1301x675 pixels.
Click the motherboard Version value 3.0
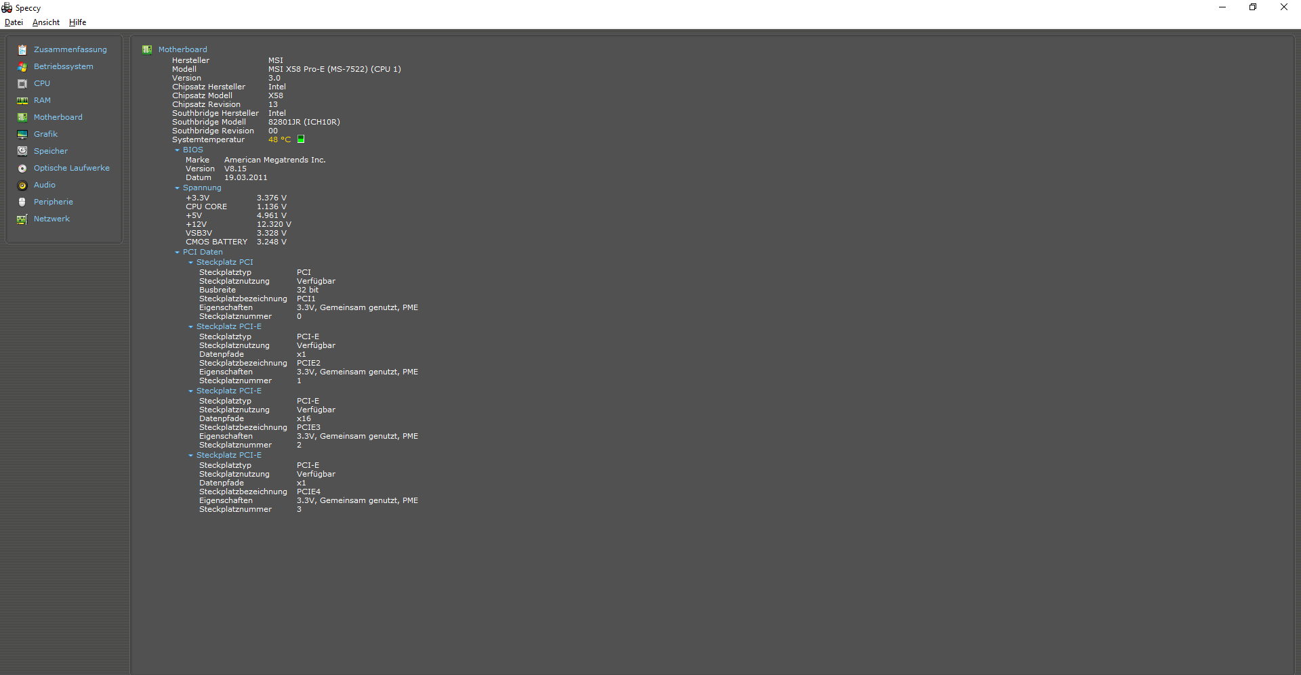274,78
